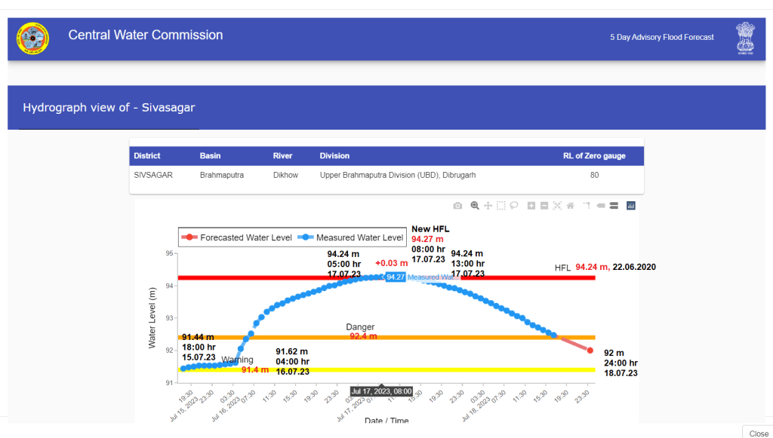
Task: Click the HFL 94.24 m, 22.06.2020 label
Action: click(x=605, y=267)
